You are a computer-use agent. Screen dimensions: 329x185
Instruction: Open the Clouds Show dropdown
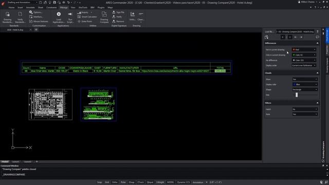[305, 79]
